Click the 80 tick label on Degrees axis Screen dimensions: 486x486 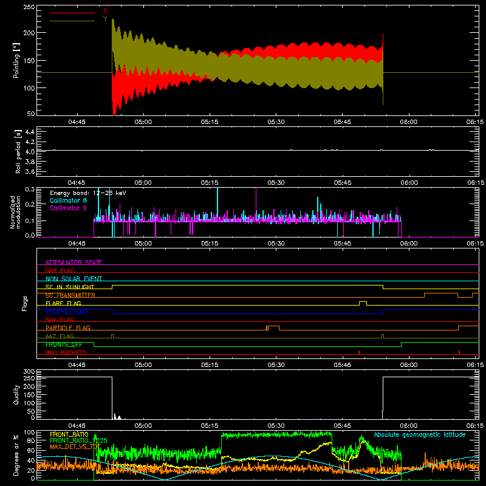tap(31, 441)
